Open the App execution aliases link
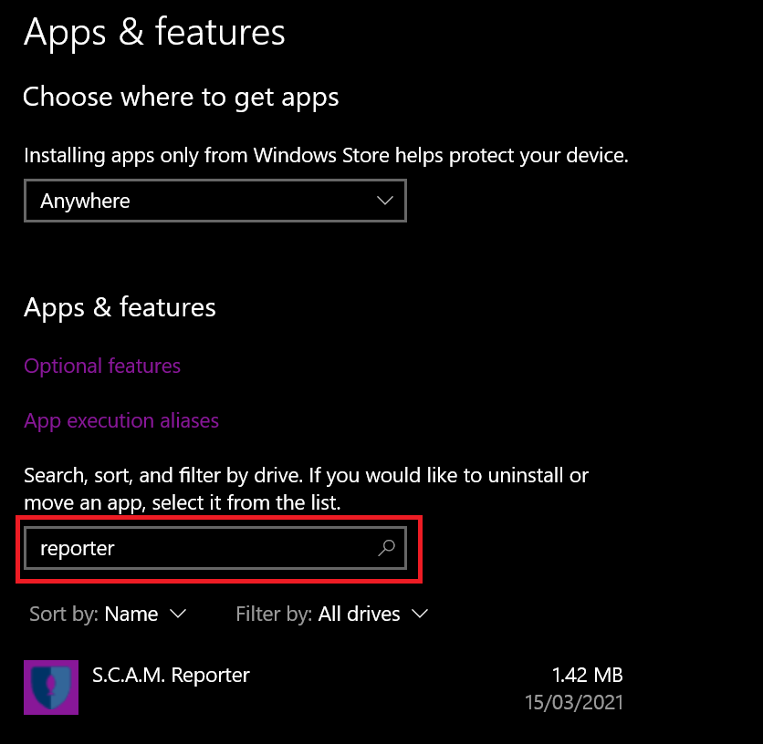763x744 pixels. point(121,421)
